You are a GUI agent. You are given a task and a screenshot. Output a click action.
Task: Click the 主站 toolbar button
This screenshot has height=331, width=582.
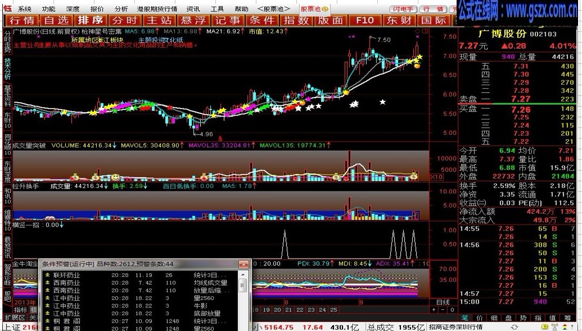(159, 20)
